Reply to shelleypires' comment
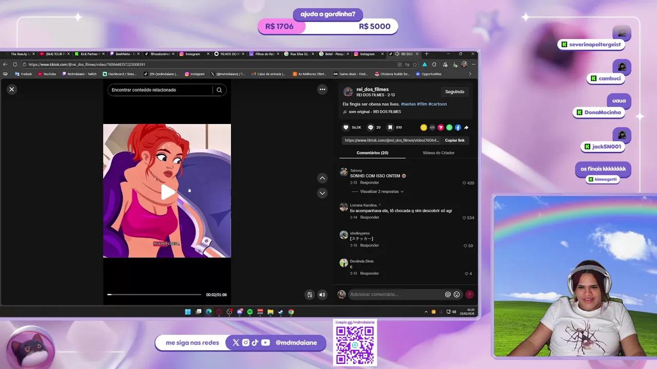Image resolution: width=657 pixels, height=369 pixels. point(370,245)
